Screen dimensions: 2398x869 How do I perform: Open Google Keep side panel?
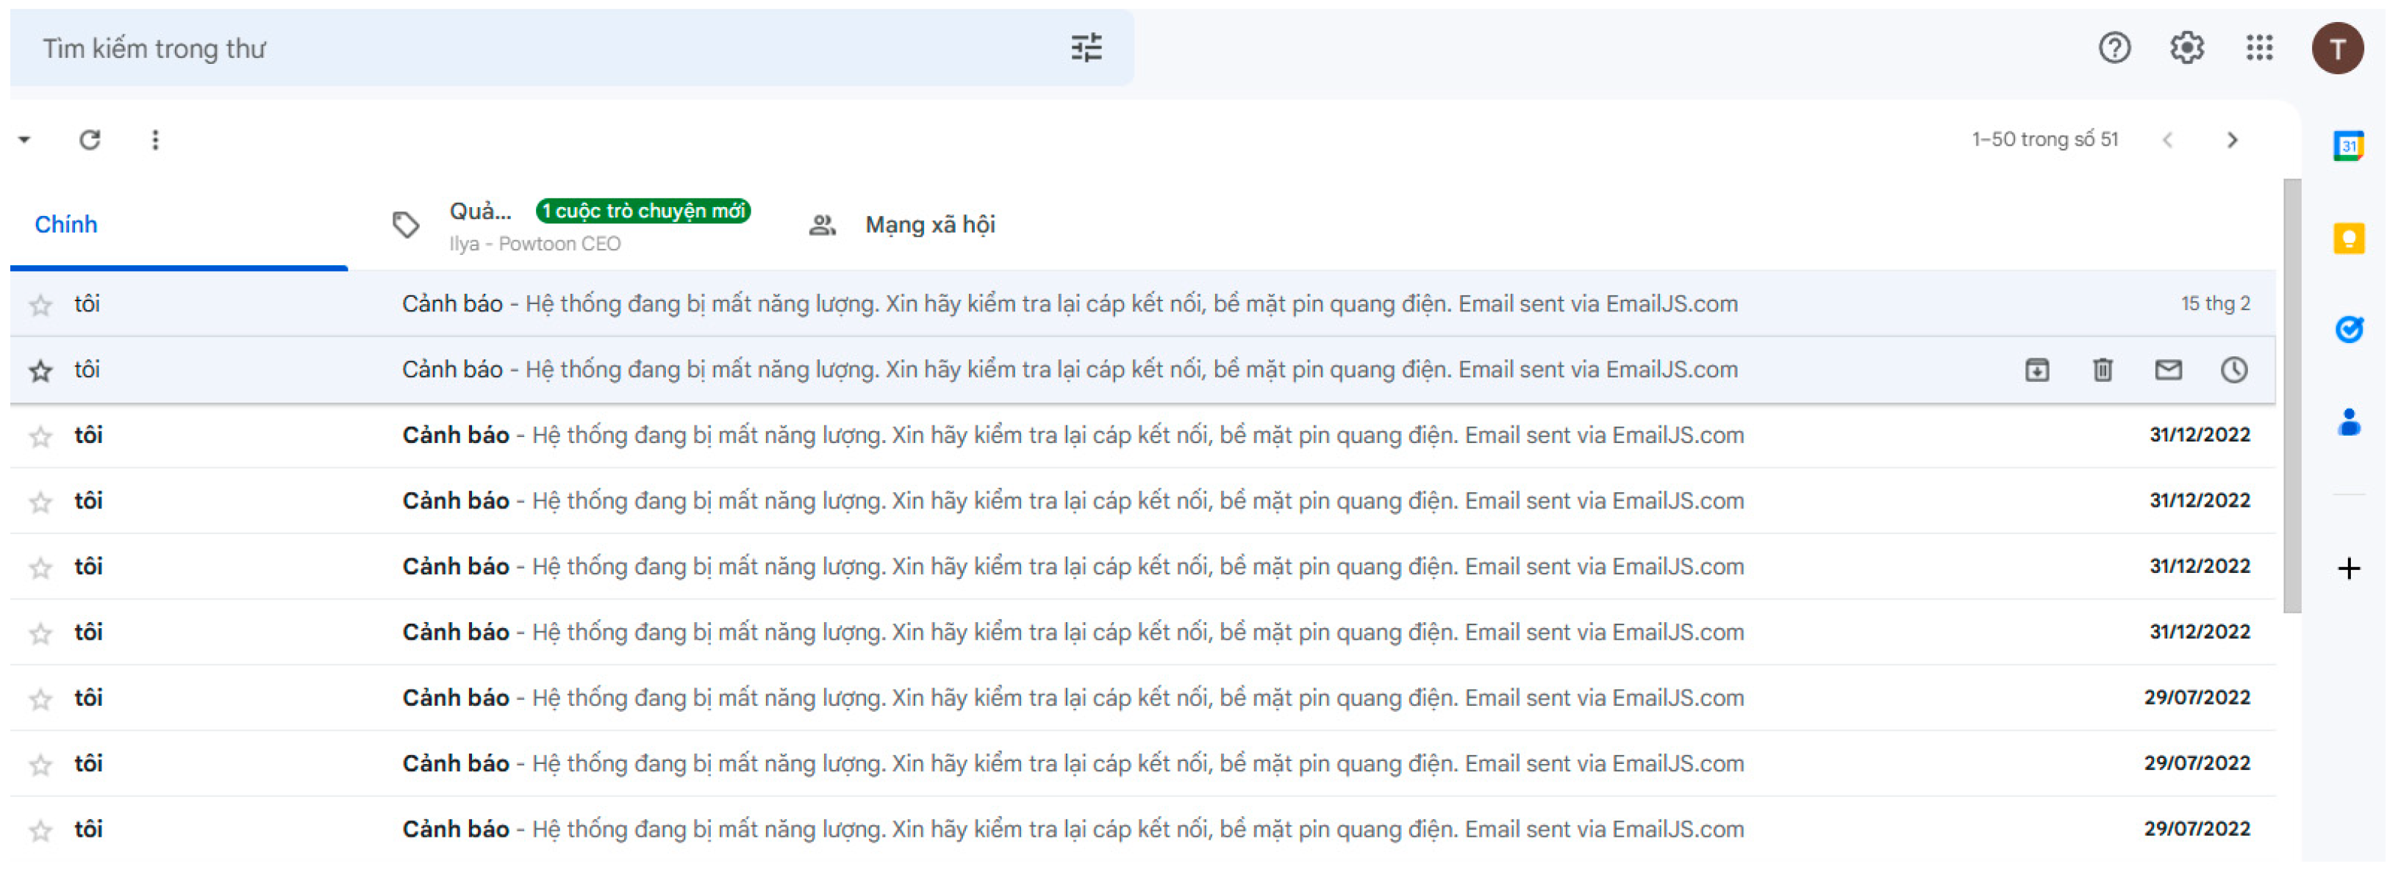[x=2348, y=238]
